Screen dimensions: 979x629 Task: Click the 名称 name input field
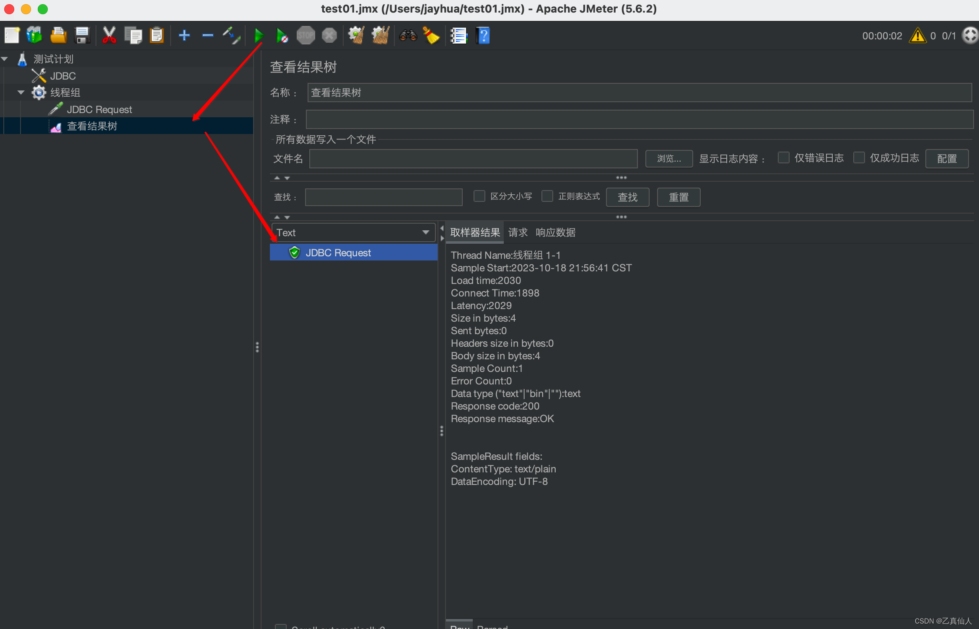640,93
